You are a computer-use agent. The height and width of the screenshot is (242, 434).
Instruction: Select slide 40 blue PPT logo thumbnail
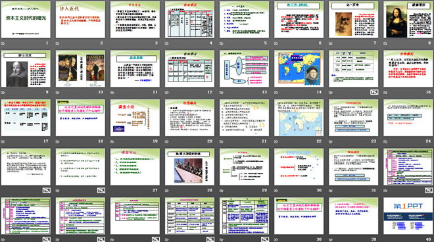pos(408,216)
